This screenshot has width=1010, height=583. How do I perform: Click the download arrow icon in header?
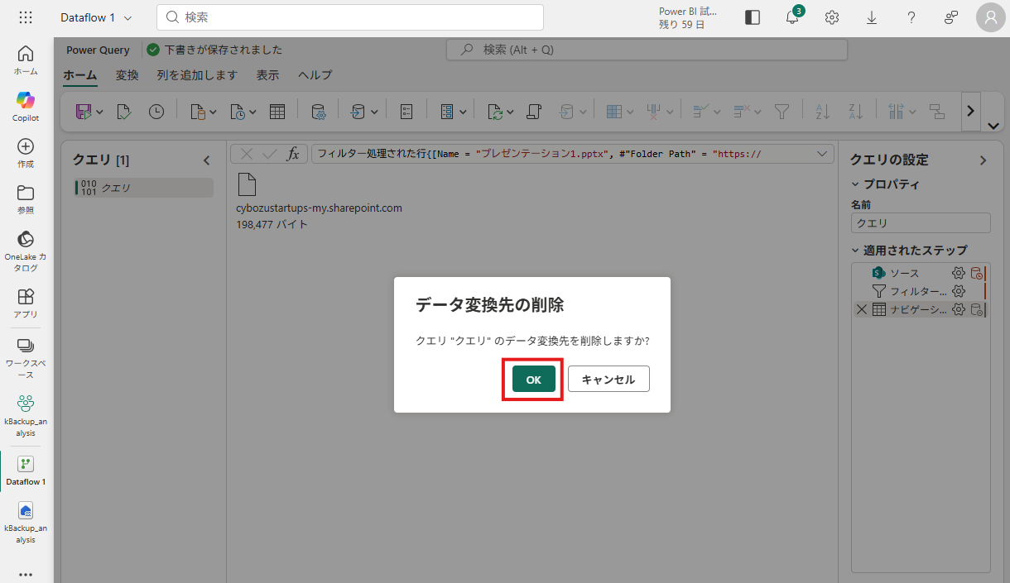coord(872,17)
